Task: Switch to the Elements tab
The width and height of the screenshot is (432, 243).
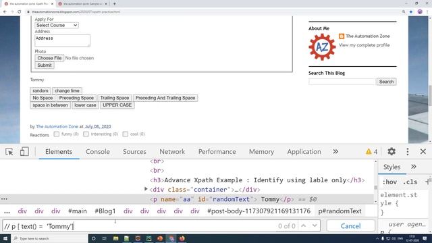Action: (x=59, y=151)
